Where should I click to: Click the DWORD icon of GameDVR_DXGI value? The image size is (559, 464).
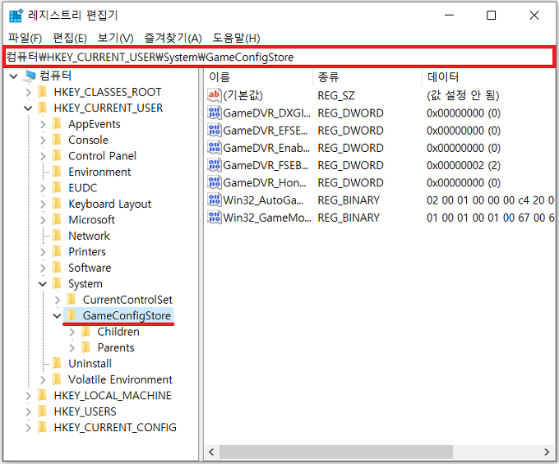(215, 113)
